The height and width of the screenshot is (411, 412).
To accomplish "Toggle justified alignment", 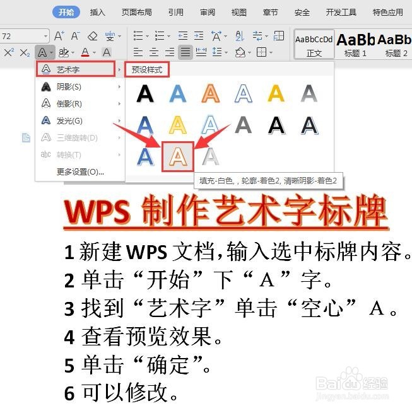I will coord(185,52).
